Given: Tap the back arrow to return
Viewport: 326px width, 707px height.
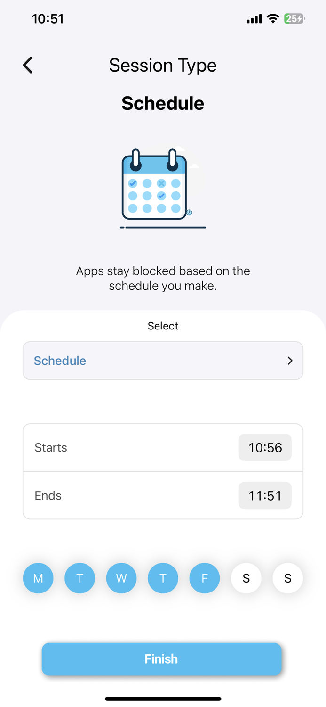Looking at the screenshot, I should pyautogui.click(x=27, y=65).
